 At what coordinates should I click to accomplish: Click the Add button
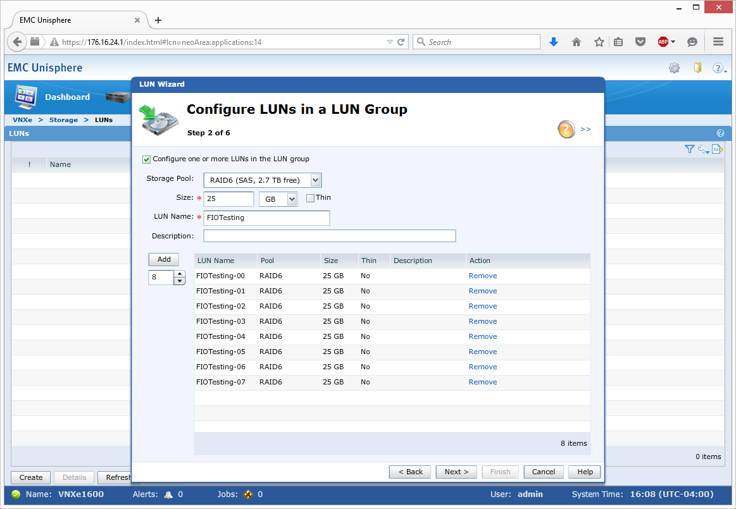tap(164, 259)
